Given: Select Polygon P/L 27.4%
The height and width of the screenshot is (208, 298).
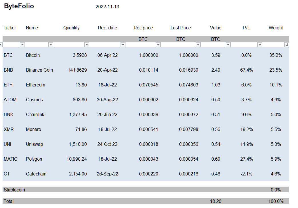Looking at the screenshot, I should 247,159.
